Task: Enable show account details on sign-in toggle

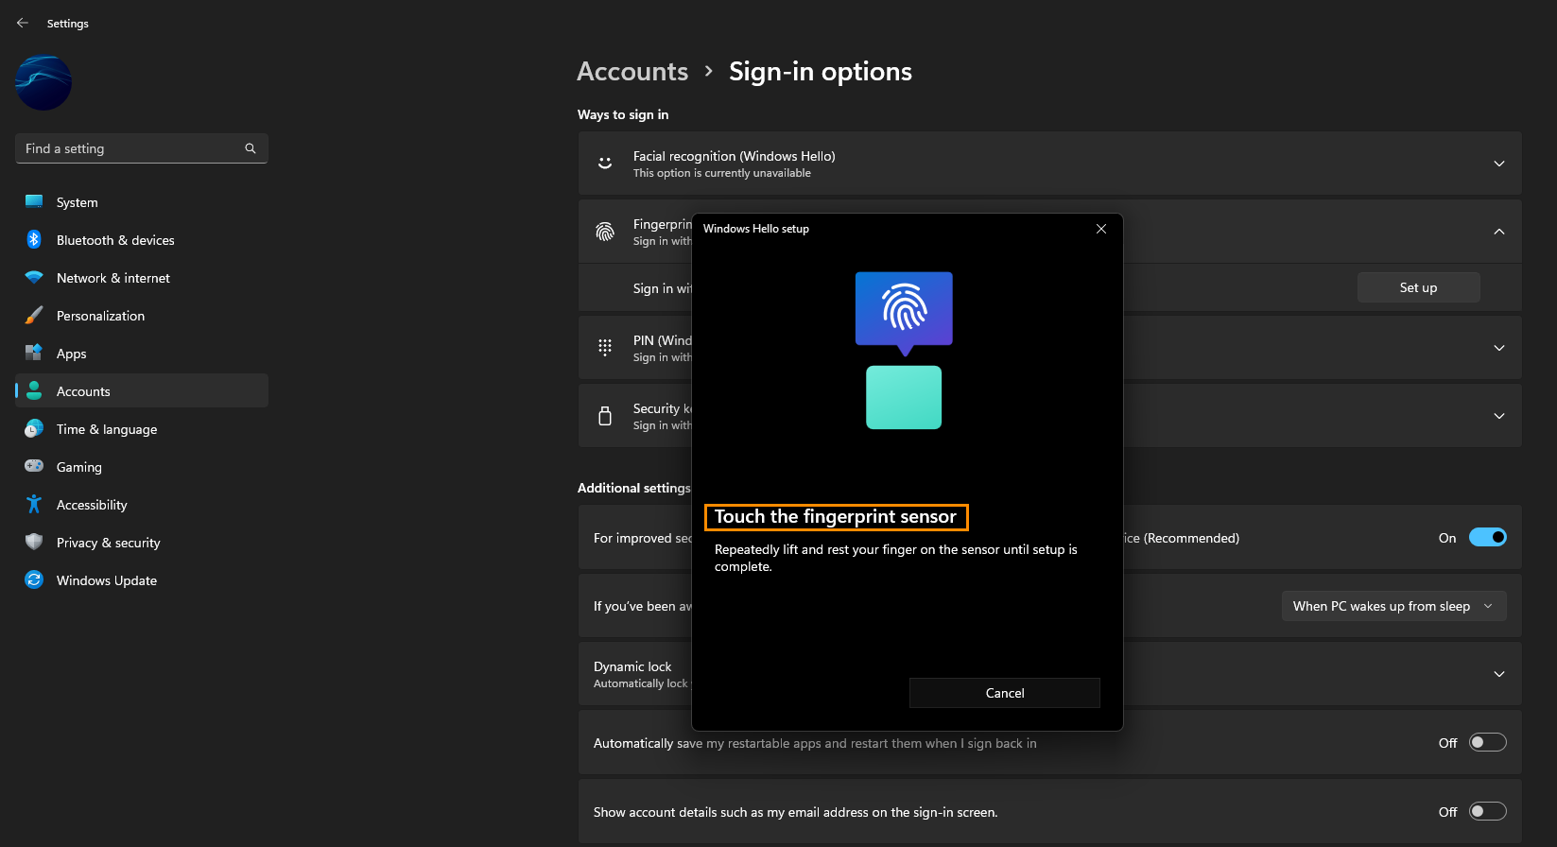Action: (x=1488, y=811)
